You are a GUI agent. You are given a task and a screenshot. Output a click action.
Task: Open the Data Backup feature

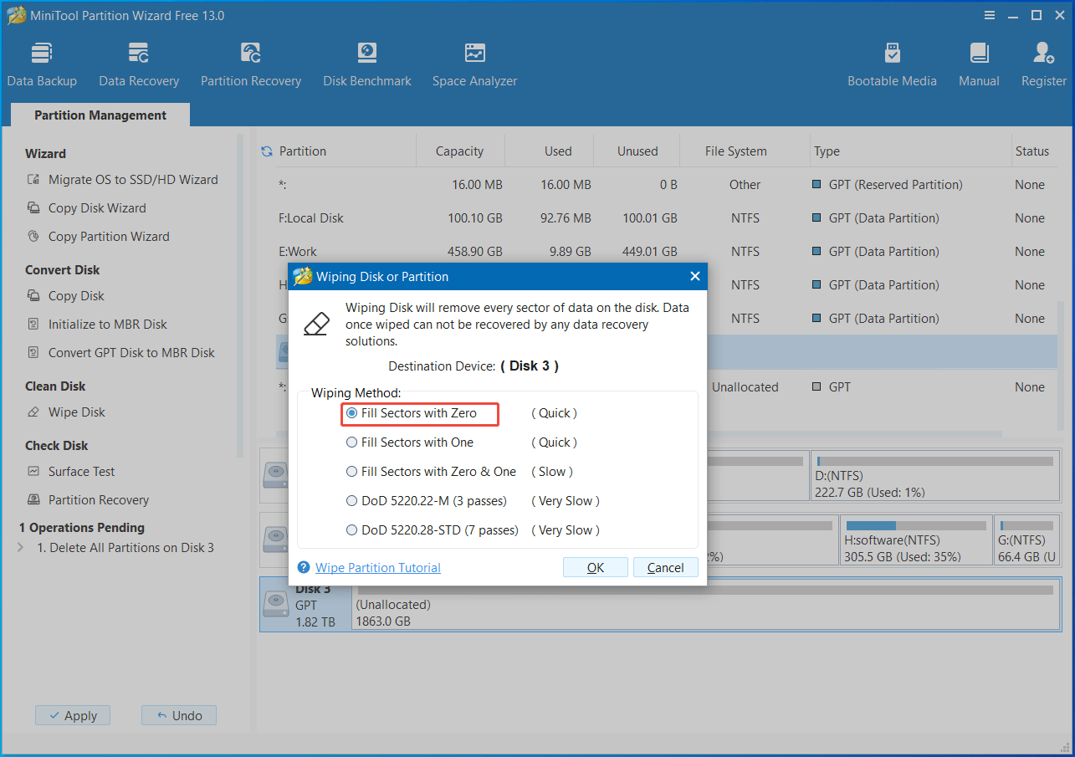coord(42,63)
